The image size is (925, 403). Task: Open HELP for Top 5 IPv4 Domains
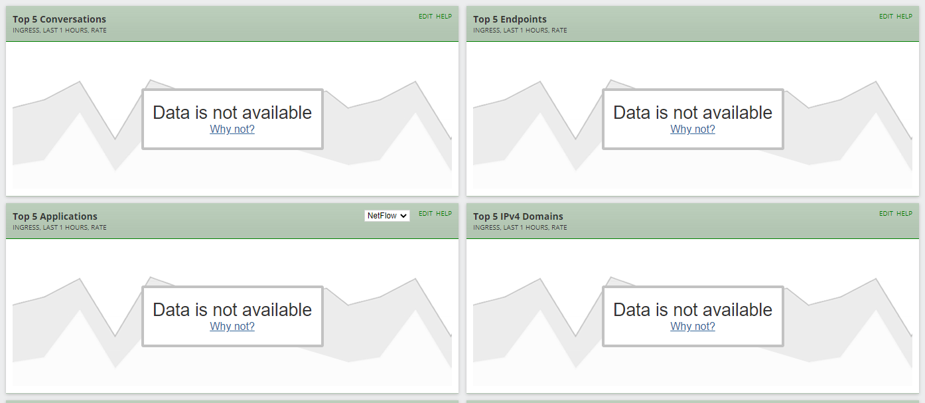click(904, 213)
